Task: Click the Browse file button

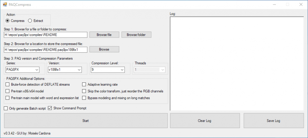Action: [x=104, y=35]
